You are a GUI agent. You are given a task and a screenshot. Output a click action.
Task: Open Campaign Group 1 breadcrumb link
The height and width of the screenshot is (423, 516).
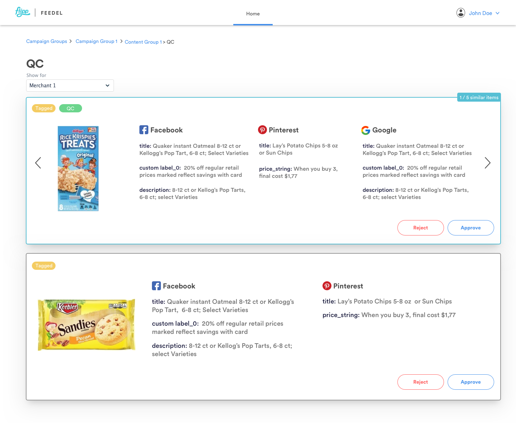[96, 42]
